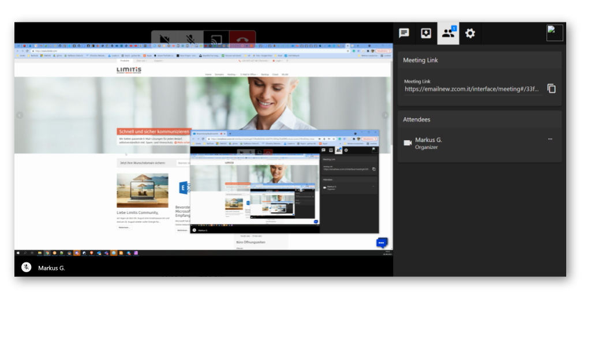The image size is (591, 346).
Task: Click the Limitis logo in the shared page
Action: 128,70
